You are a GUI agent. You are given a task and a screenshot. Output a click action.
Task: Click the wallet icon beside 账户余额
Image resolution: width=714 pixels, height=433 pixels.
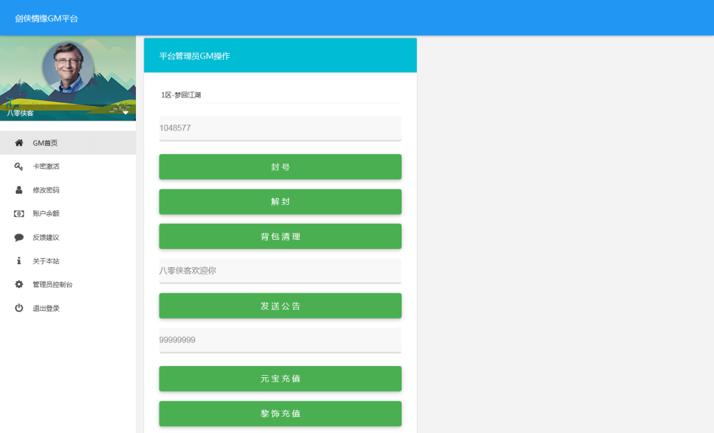18,213
